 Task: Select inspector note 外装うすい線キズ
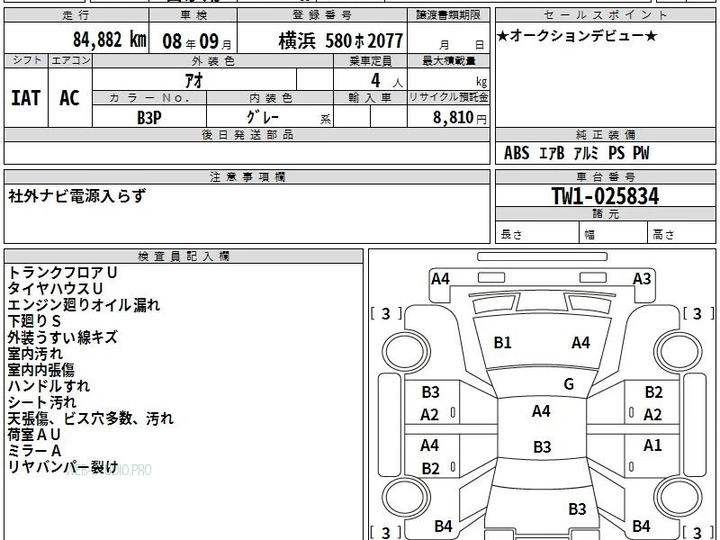pyautogui.click(x=62, y=337)
